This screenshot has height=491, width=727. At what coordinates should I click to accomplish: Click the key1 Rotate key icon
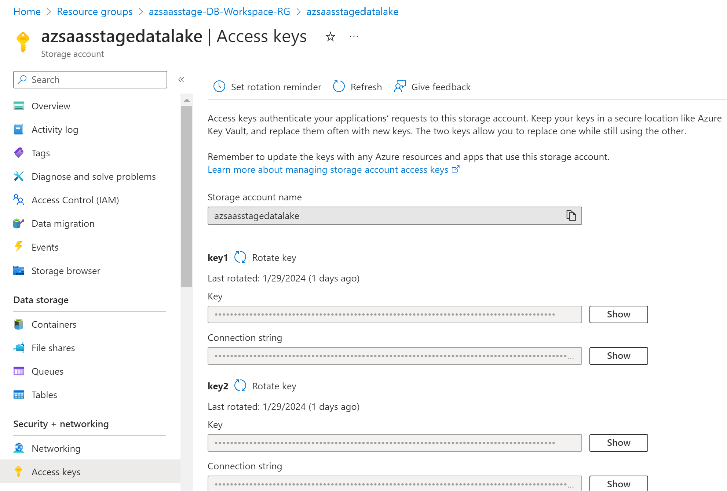coord(240,257)
